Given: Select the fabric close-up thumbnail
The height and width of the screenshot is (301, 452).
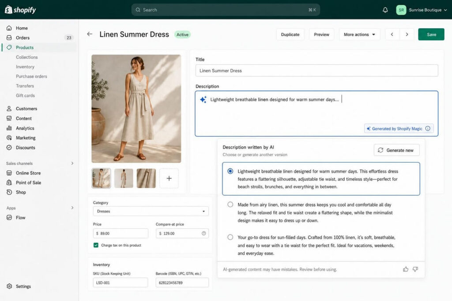Looking at the screenshot, I should (x=146, y=178).
